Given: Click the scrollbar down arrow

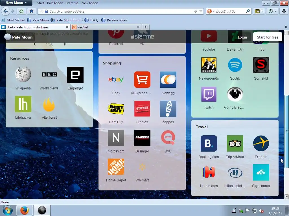Looking at the screenshot, I should click(286, 197).
